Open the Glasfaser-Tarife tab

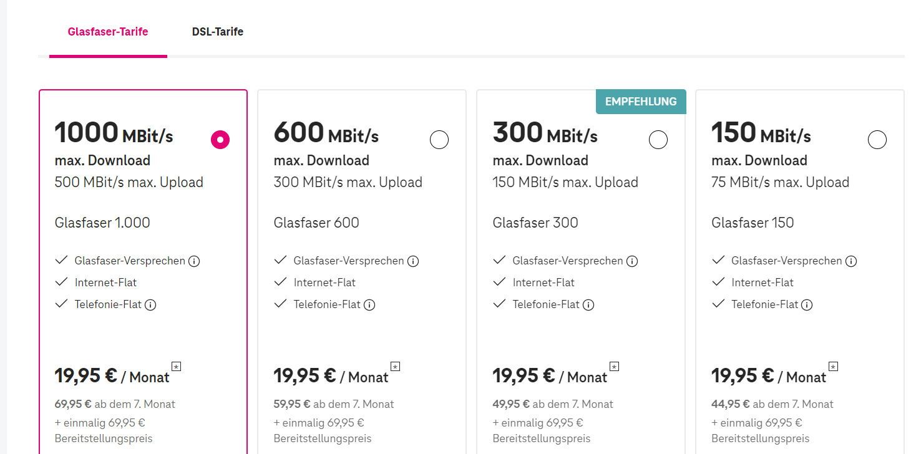point(108,32)
